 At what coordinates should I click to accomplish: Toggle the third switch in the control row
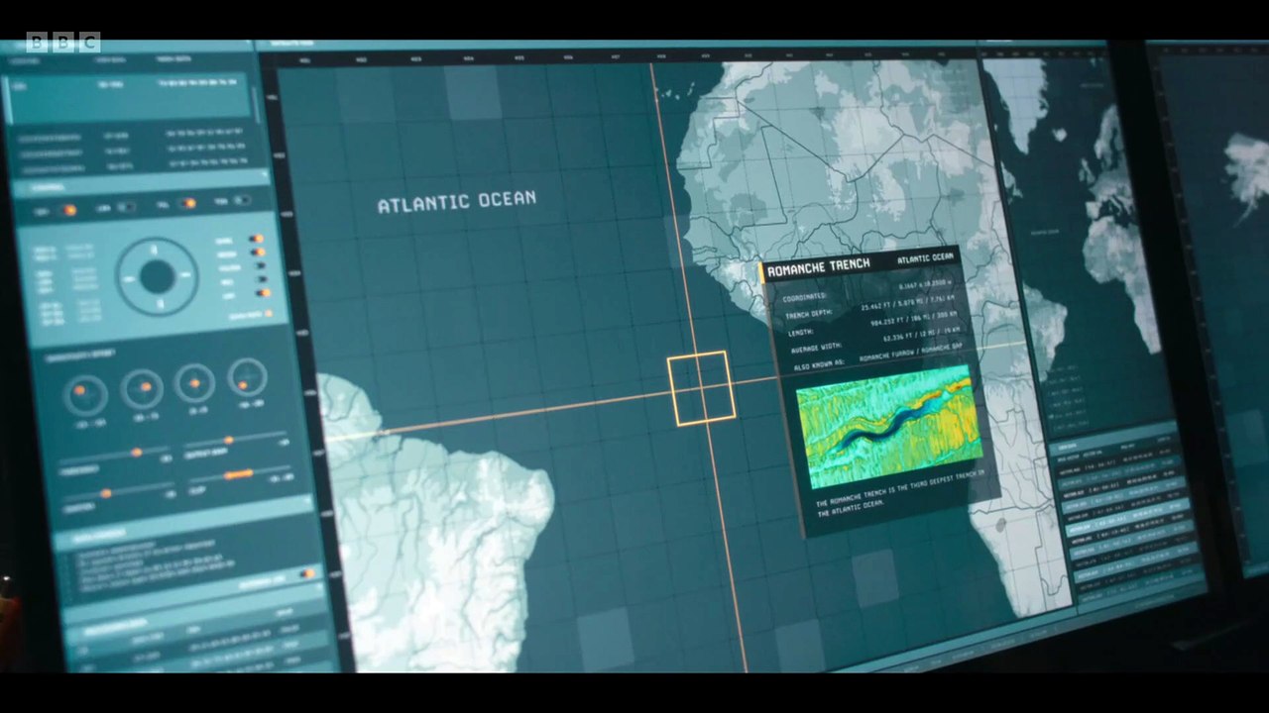click(x=186, y=204)
